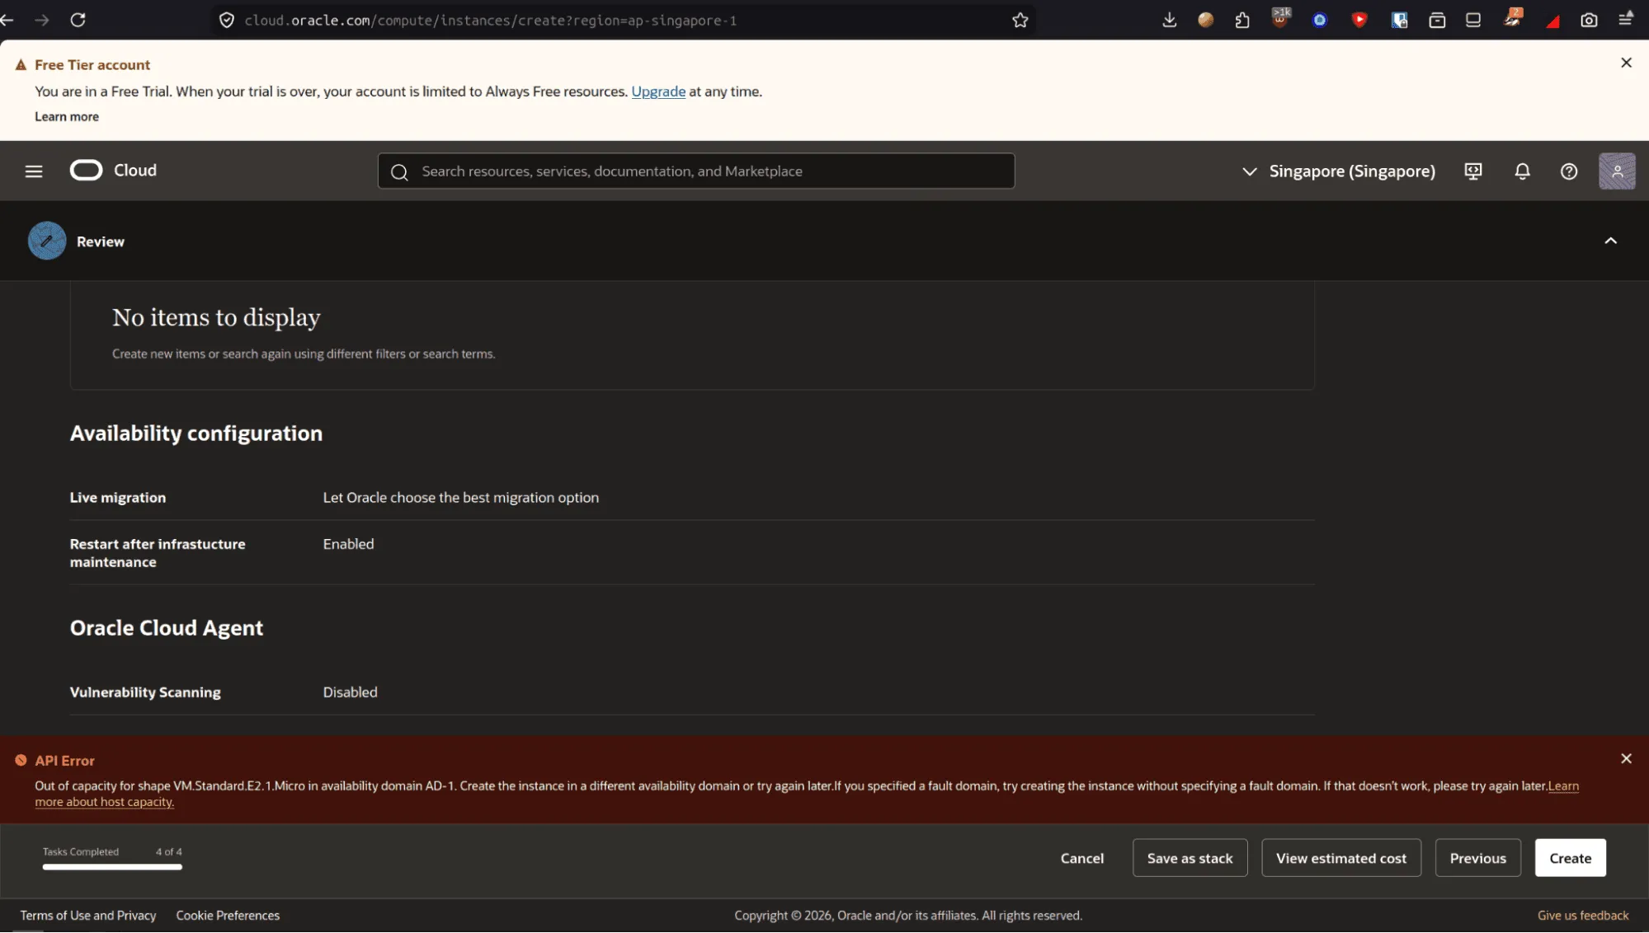Open the user profile avatar
The width and height of the screenshot is (1649, 933).
tap(1617, 171)
